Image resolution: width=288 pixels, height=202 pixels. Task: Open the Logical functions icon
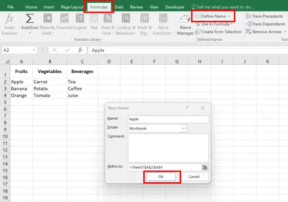pos(80,19)
